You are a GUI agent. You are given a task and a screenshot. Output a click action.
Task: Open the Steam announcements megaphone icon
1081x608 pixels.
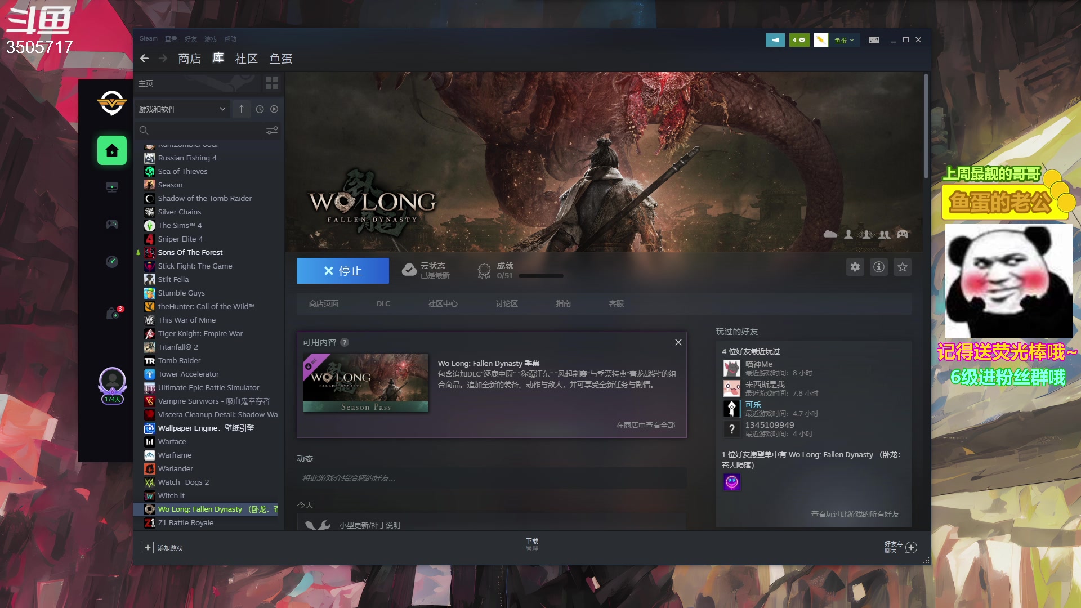775,40
